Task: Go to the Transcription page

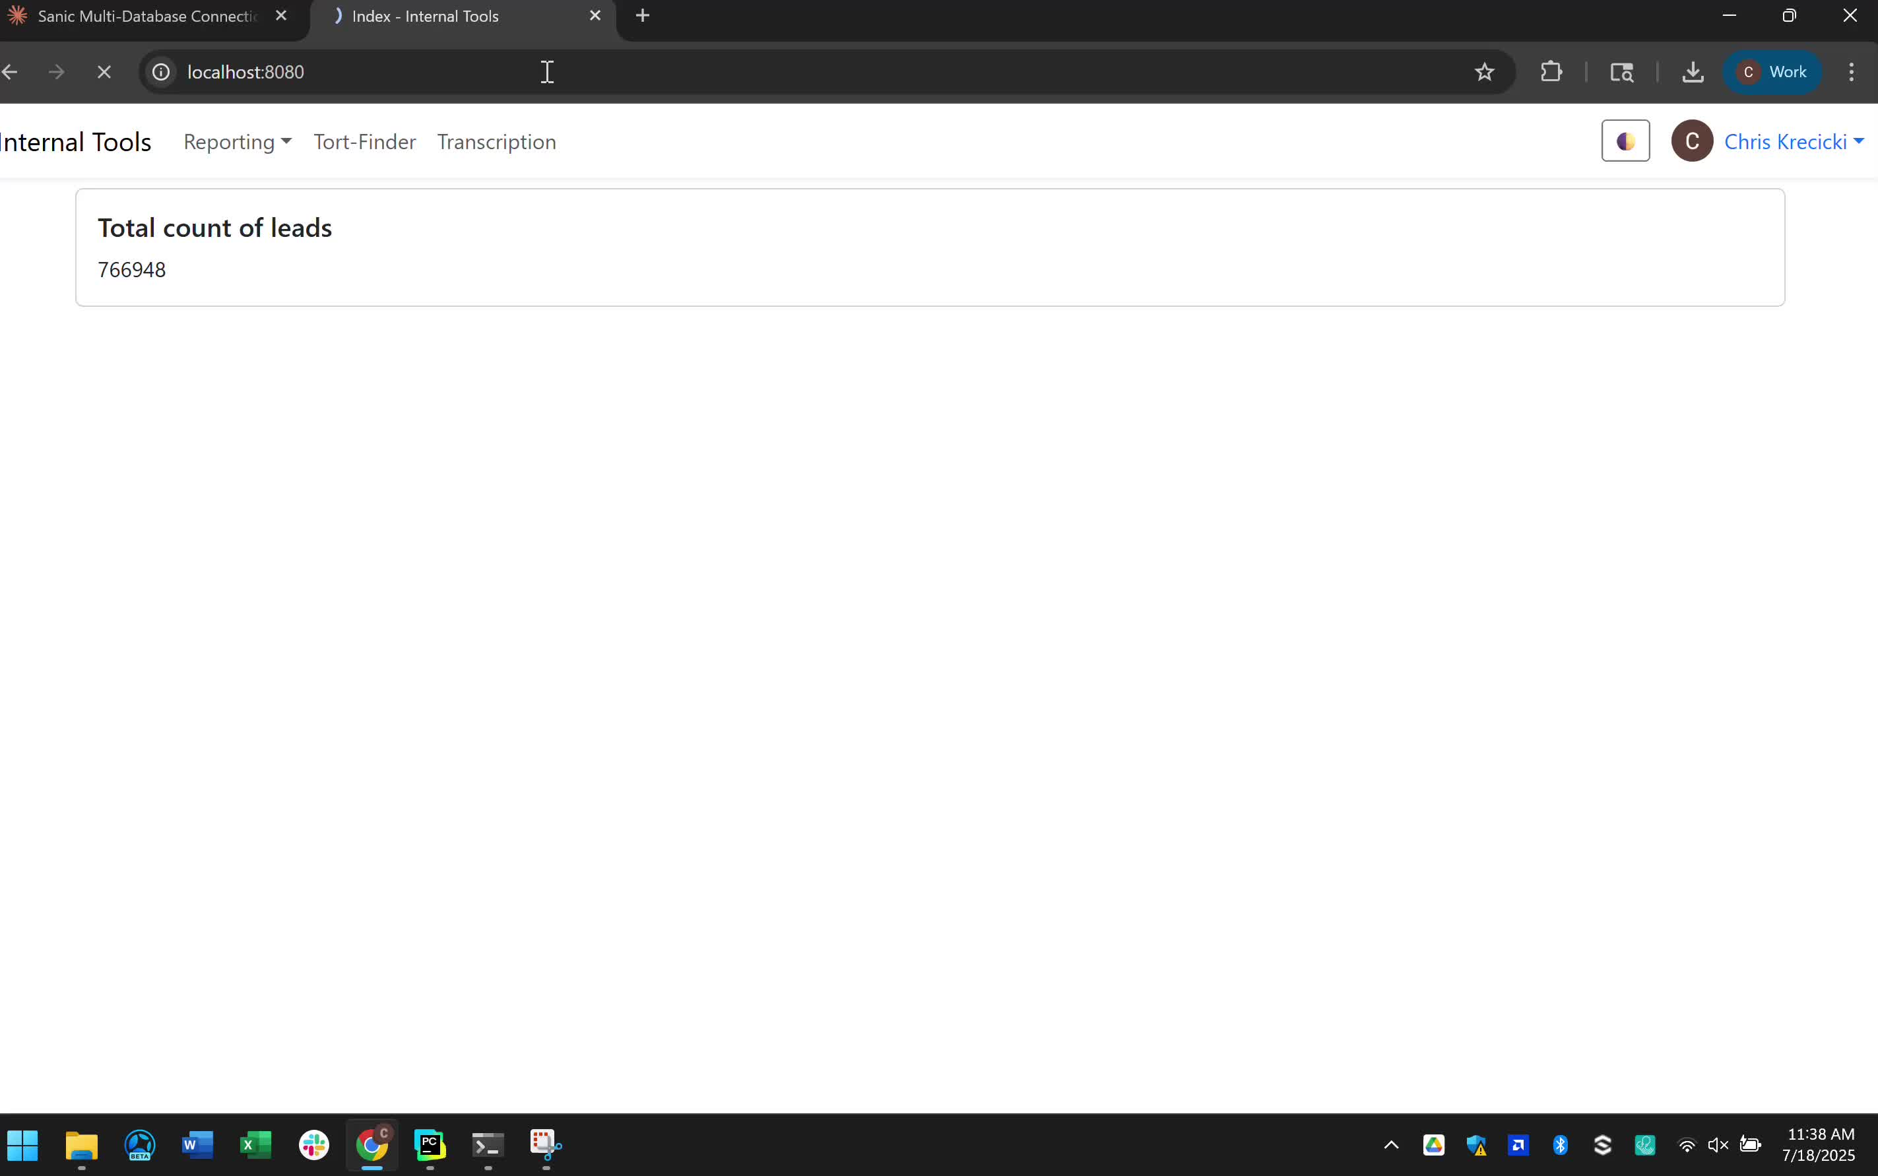Action: (496, 141)
